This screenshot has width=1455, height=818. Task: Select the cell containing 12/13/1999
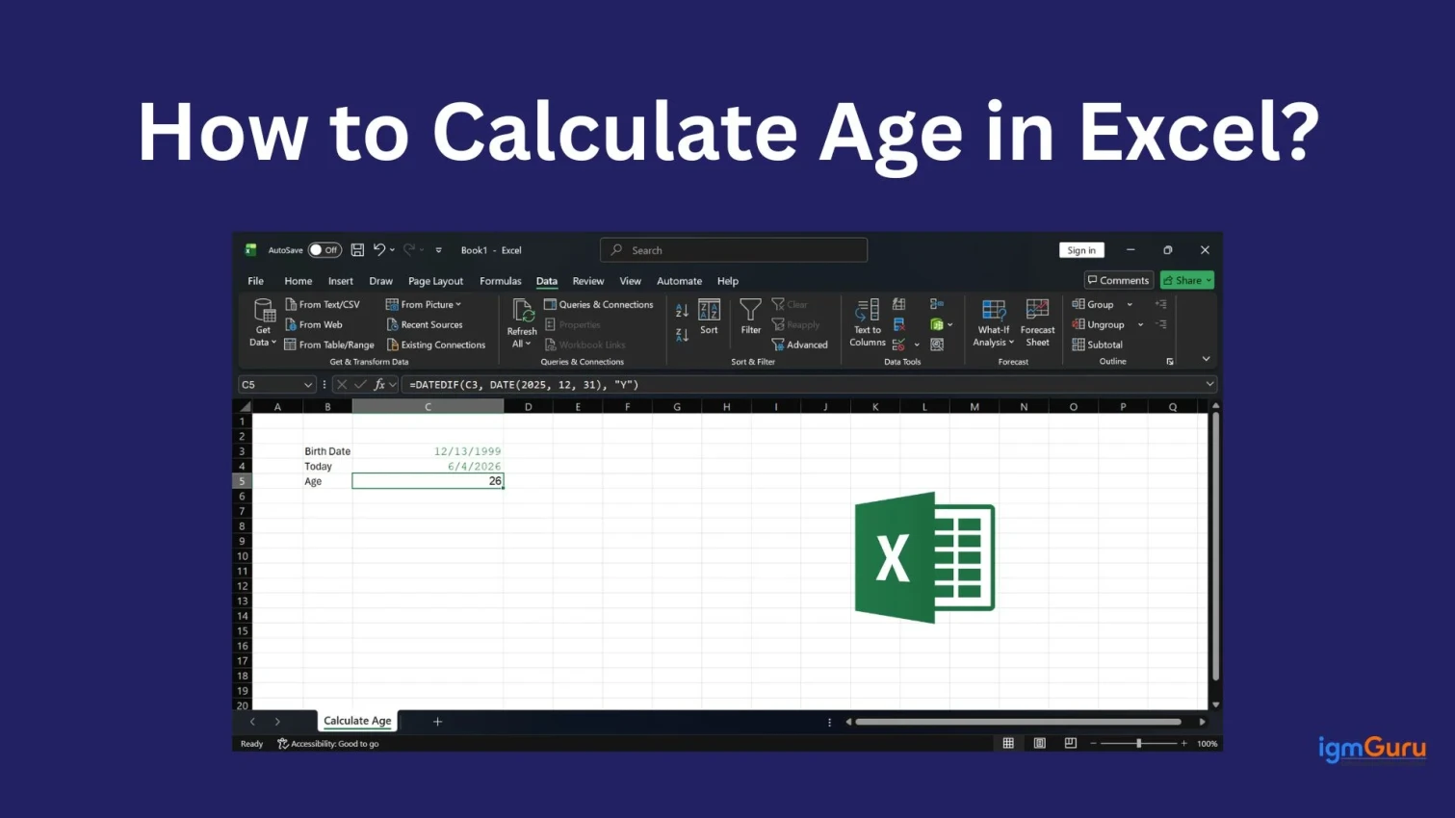pos(428,451)
